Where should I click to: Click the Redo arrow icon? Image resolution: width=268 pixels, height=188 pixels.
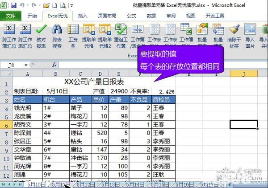[34, 5]
